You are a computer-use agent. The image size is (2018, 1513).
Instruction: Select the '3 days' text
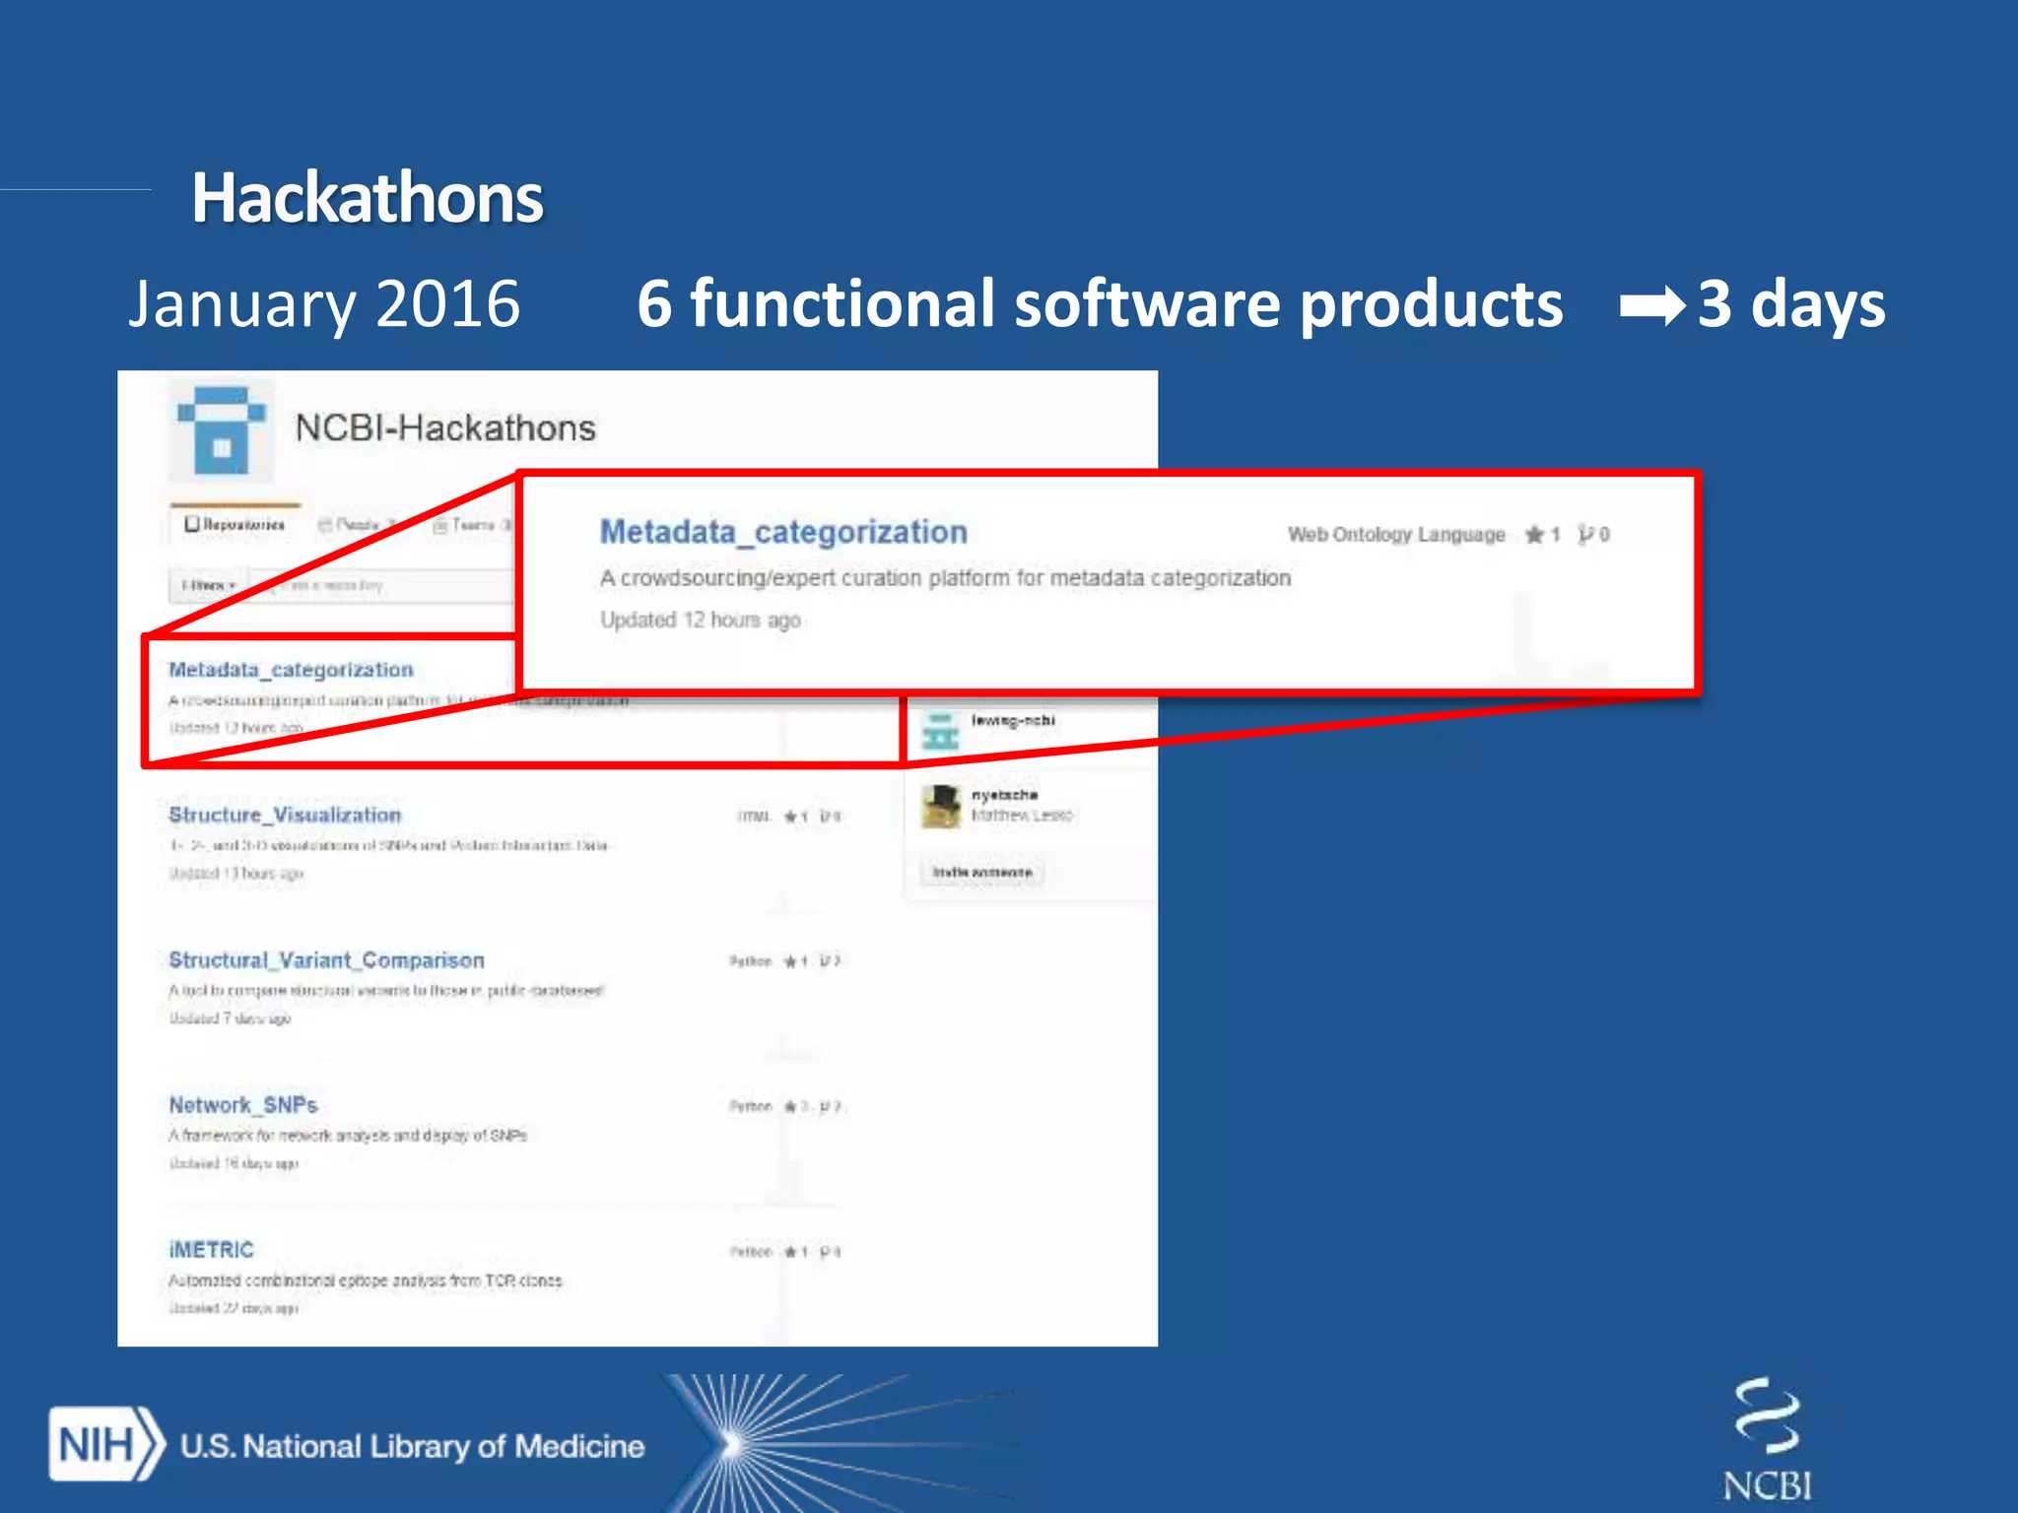click(1791, 303)
